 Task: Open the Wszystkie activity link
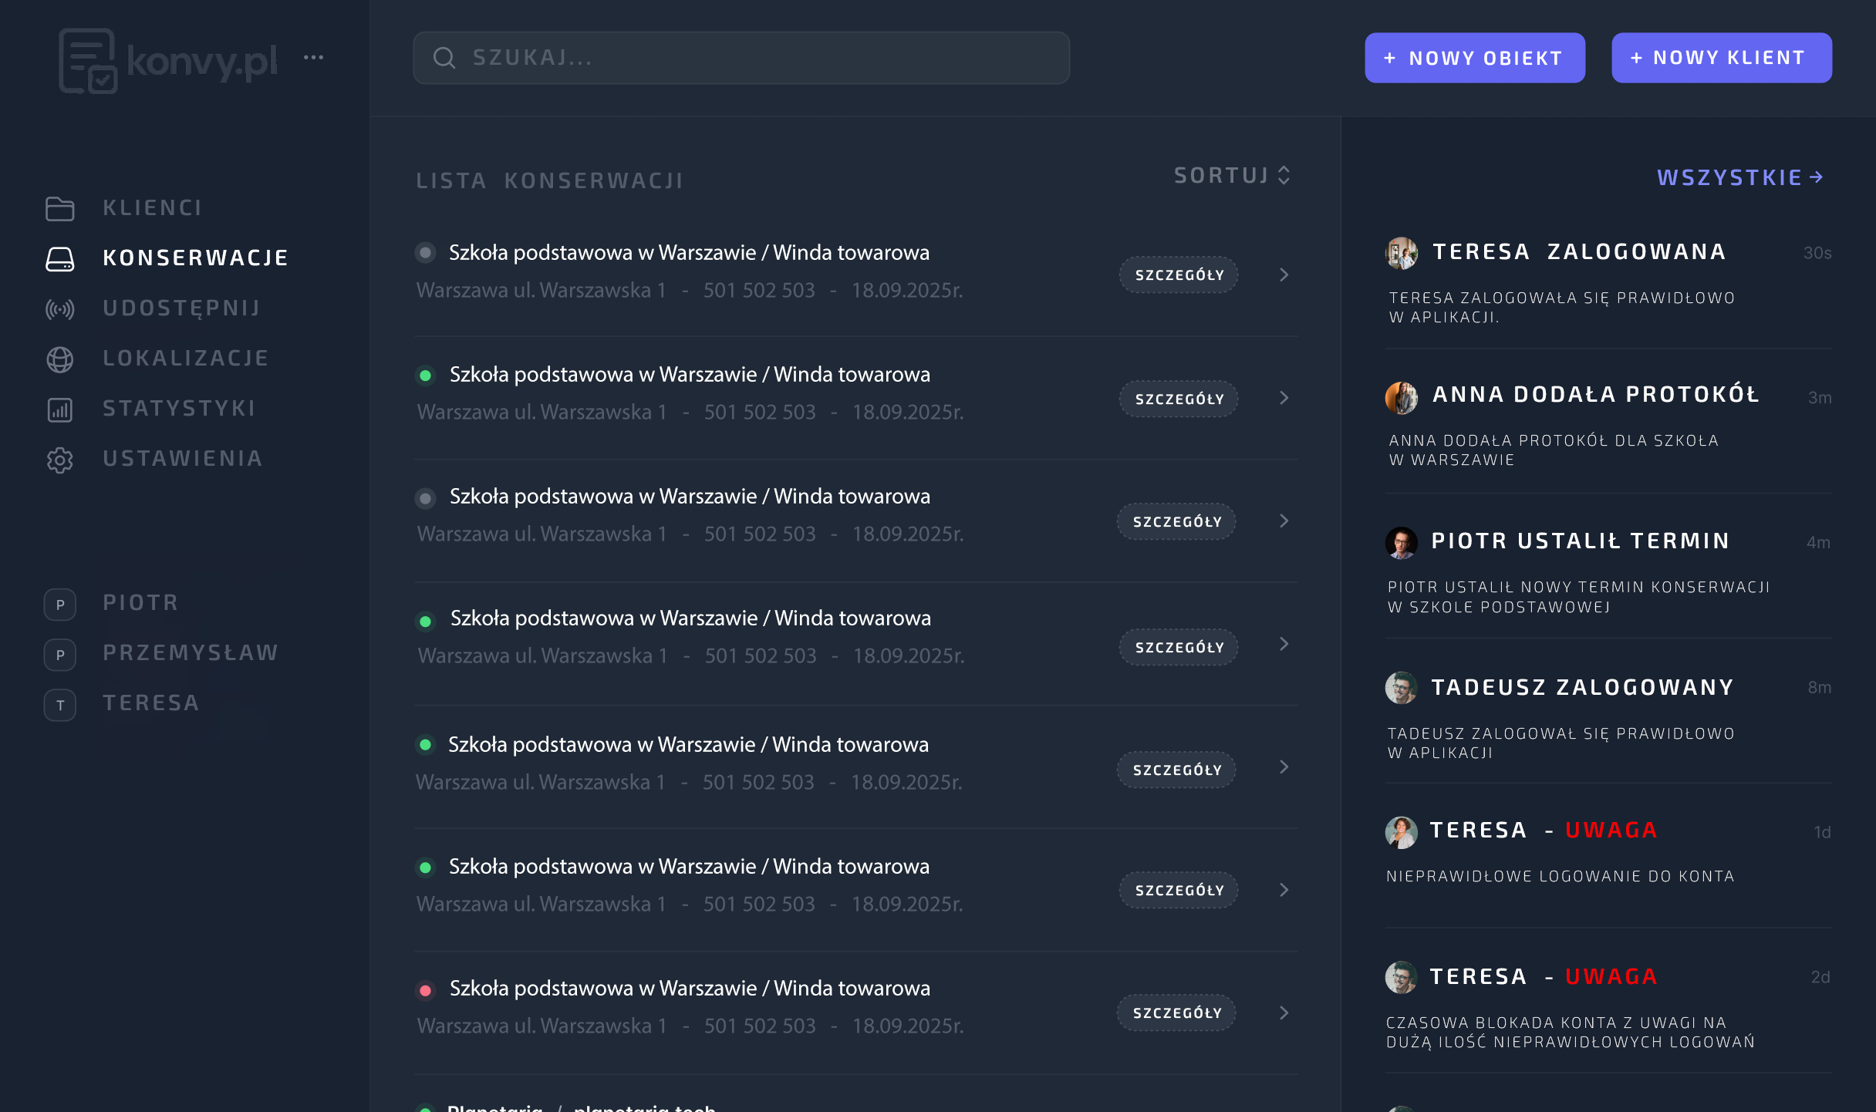pos(1739,178)
